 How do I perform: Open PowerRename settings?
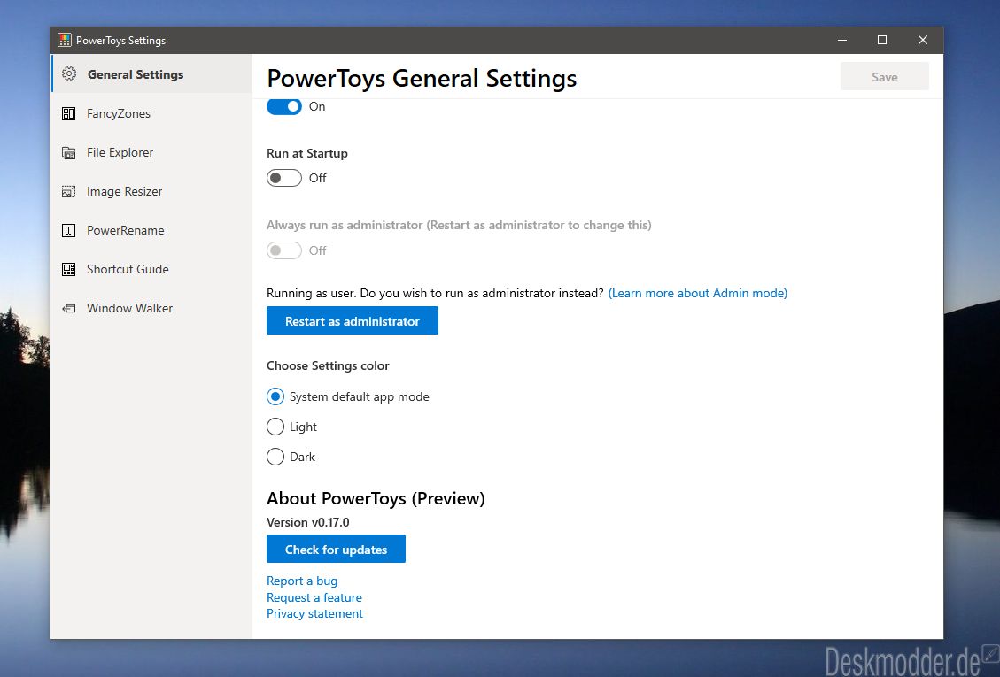point(151,230)
